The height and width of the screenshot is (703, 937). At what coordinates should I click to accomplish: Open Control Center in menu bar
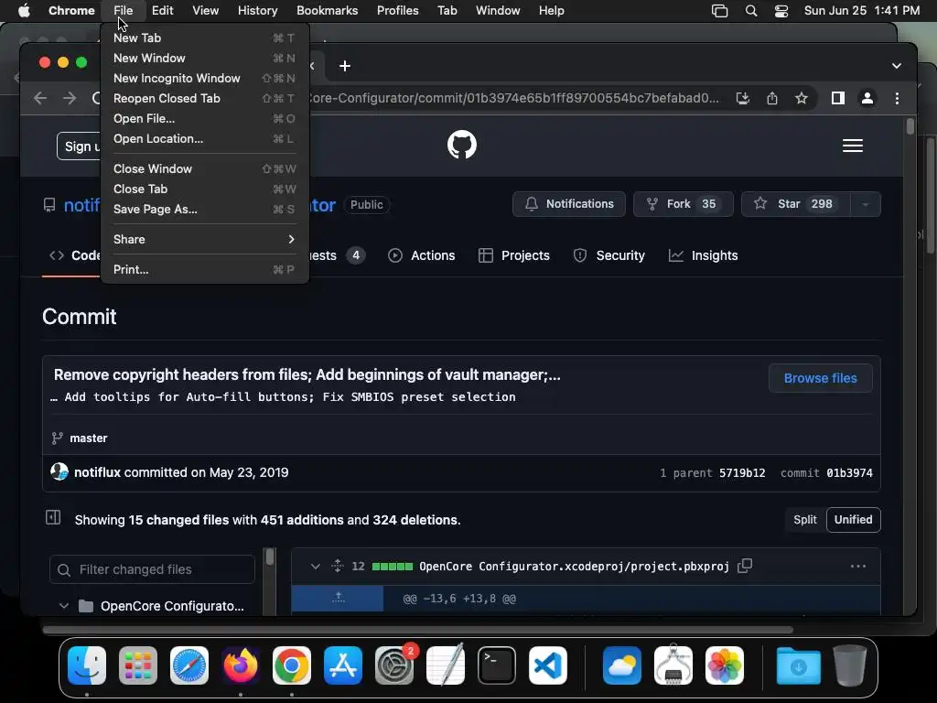pos(781,11)
